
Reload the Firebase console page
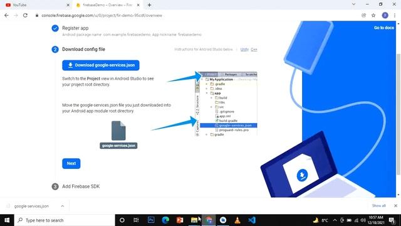pyautogui.click(x=25, y=15)
